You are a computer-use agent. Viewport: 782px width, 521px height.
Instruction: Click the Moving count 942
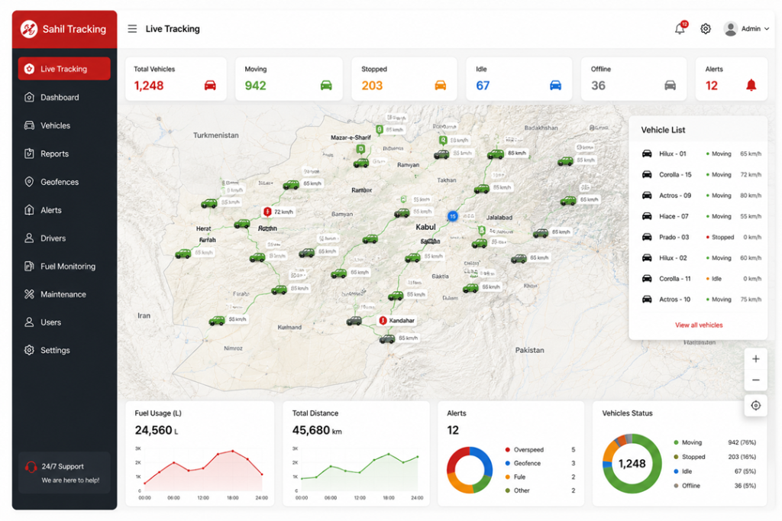click(255, 86)
